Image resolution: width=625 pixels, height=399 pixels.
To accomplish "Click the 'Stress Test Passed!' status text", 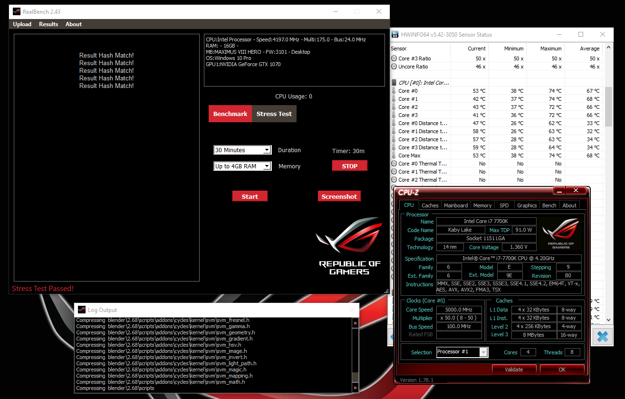I will pos(43,289).
